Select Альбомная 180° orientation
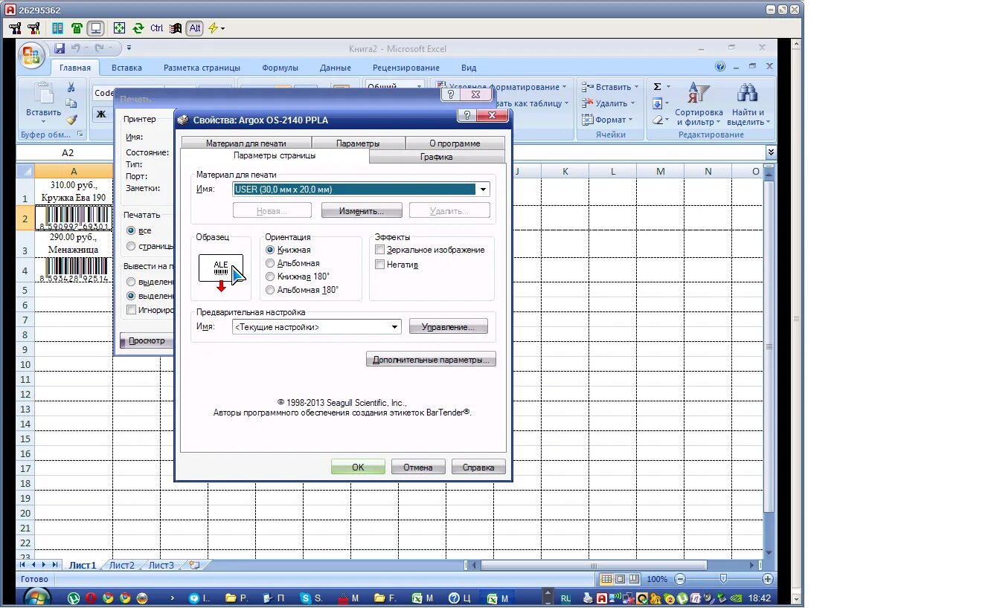Image resolution: width=994 pixels, height=608 pixels. 270,290
